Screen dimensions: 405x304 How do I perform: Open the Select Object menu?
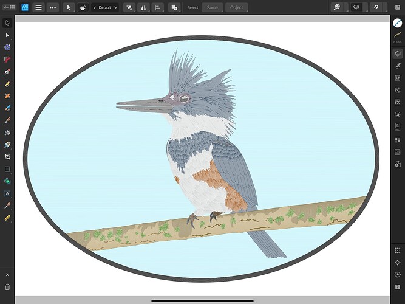236,7
